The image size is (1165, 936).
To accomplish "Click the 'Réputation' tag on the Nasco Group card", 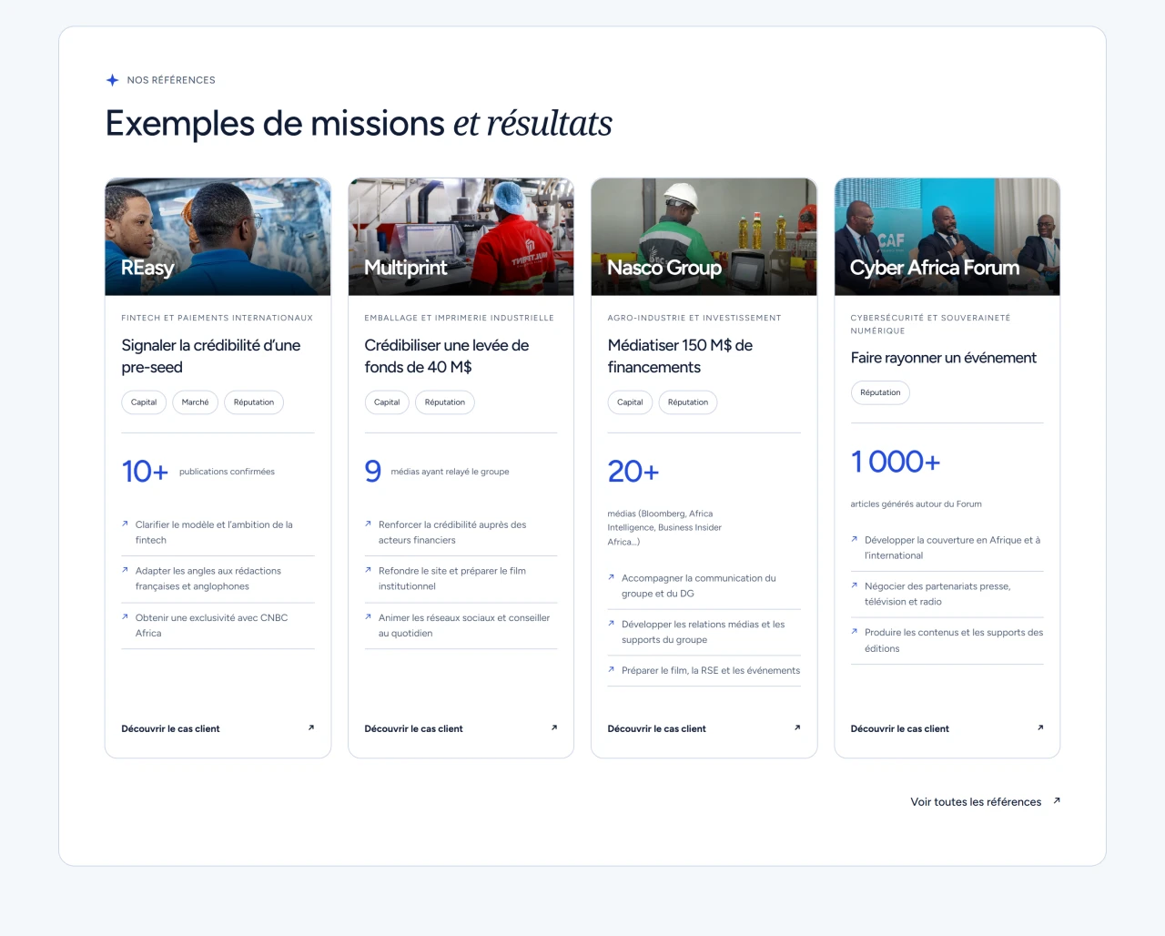I will pos(688,402).
